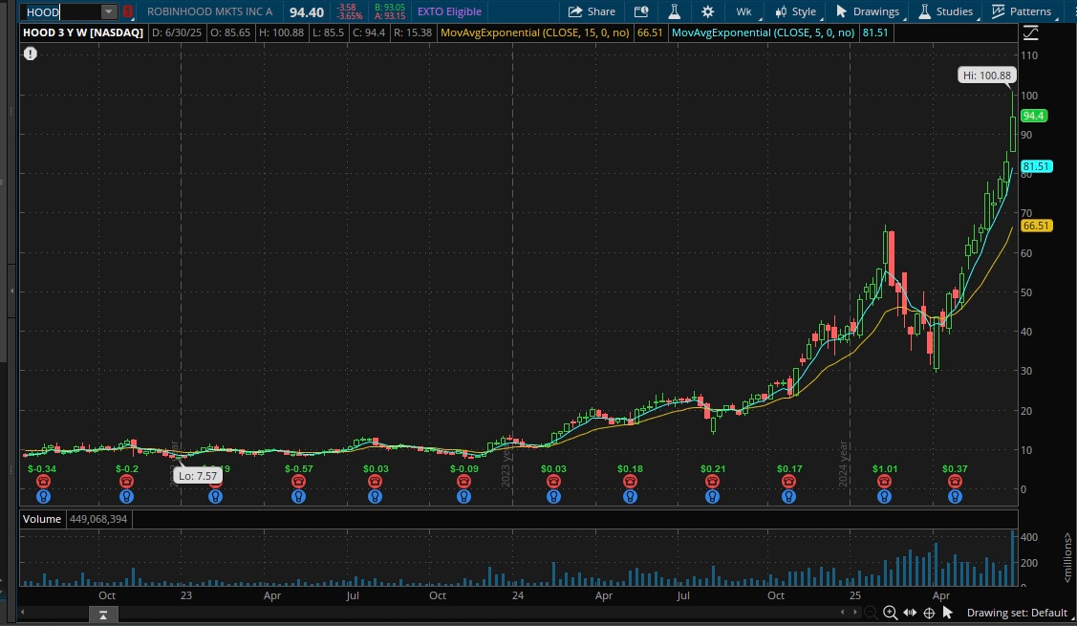Click the blue bulb icon under $-0.09
This screenshot has height=626, width=1077.
point(464,496)
